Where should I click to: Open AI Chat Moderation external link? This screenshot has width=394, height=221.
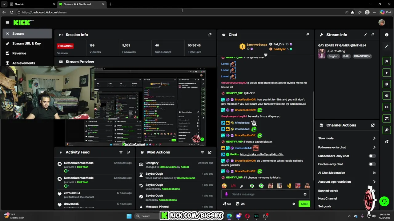click(x=374, y=173)
